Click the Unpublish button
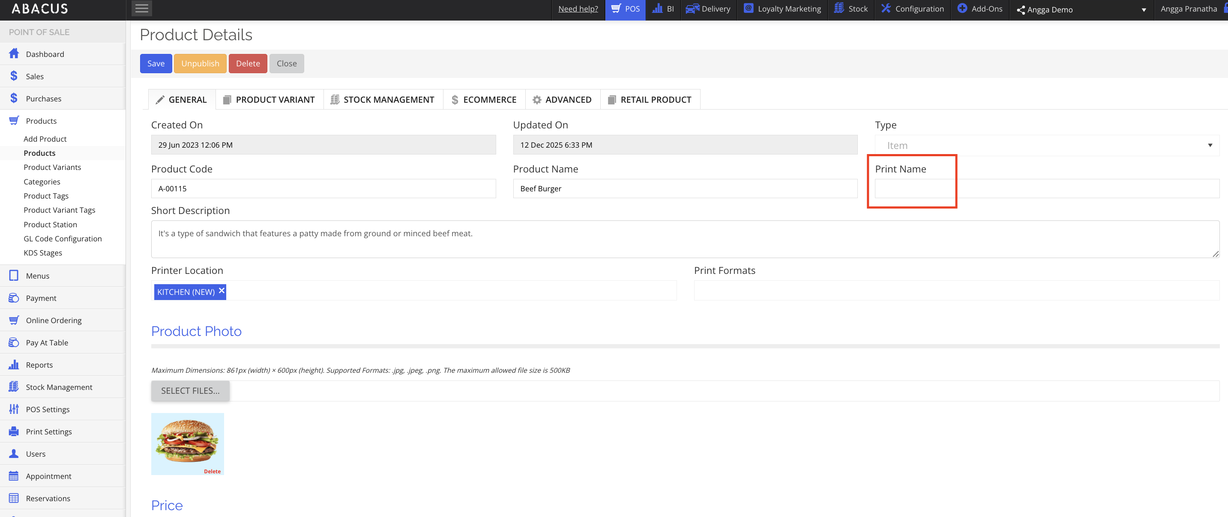Viewport: 1228px width, 517px height. tap(200, 63)
